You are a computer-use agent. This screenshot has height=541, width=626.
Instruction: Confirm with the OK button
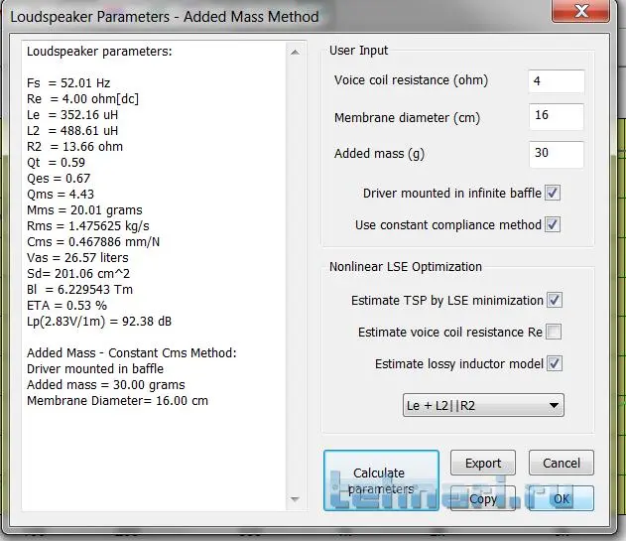[562, 498]
